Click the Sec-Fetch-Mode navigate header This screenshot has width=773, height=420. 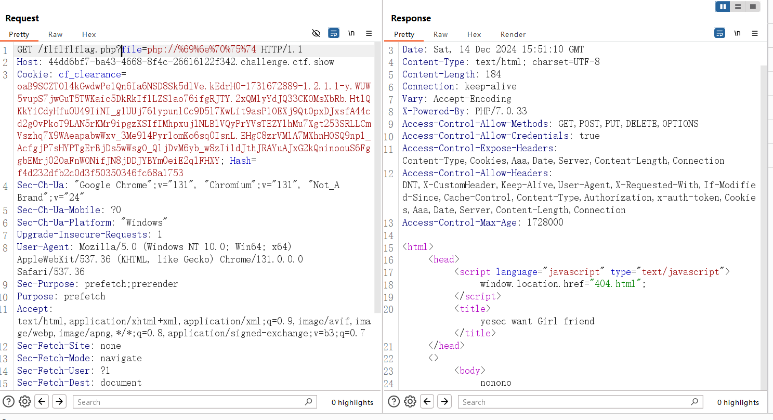coord(80,358)
